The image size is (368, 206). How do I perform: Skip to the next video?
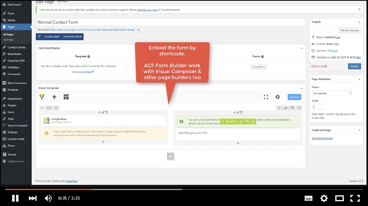pos(33,198)
